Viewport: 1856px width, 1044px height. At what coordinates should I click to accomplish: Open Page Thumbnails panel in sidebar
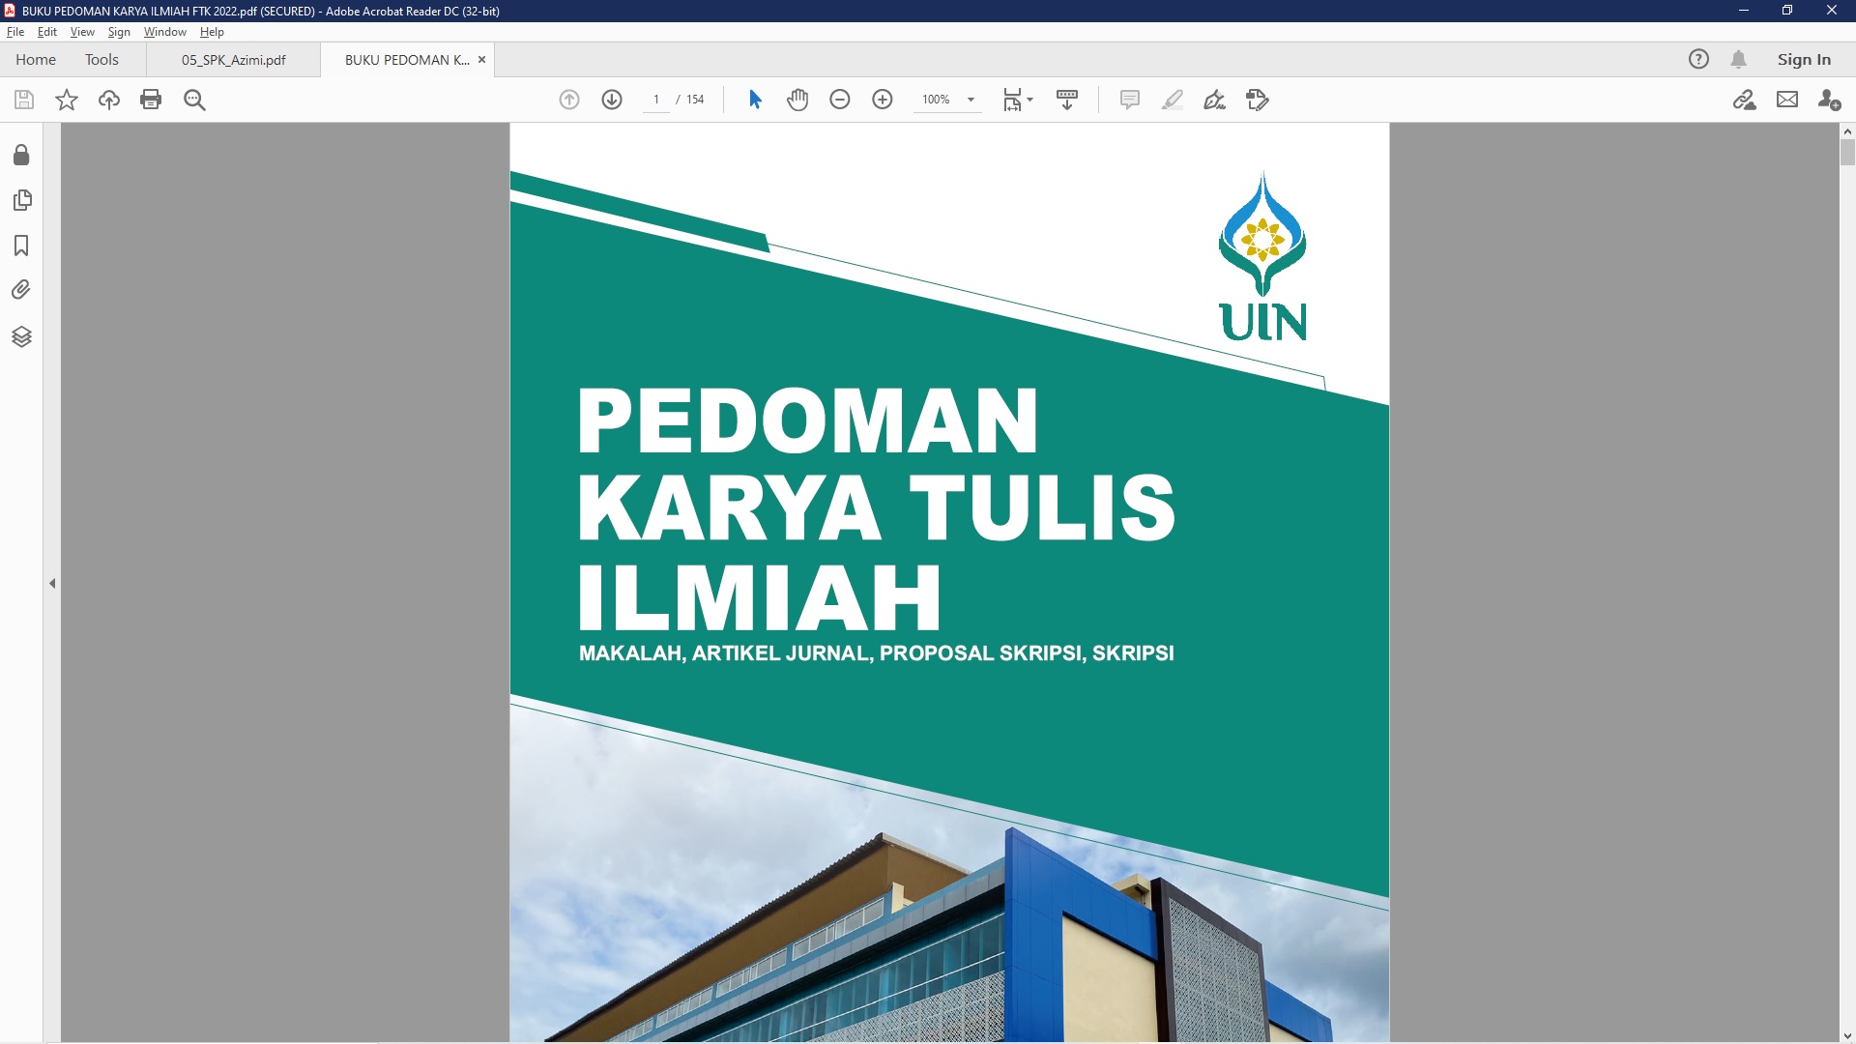(21, 200)
